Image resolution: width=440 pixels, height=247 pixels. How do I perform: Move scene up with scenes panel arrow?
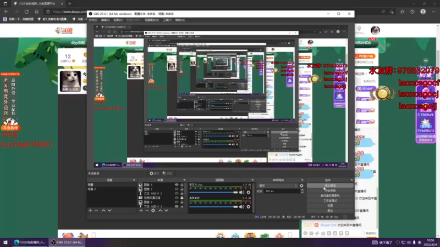pyautogui.click(x=103, y=210)
